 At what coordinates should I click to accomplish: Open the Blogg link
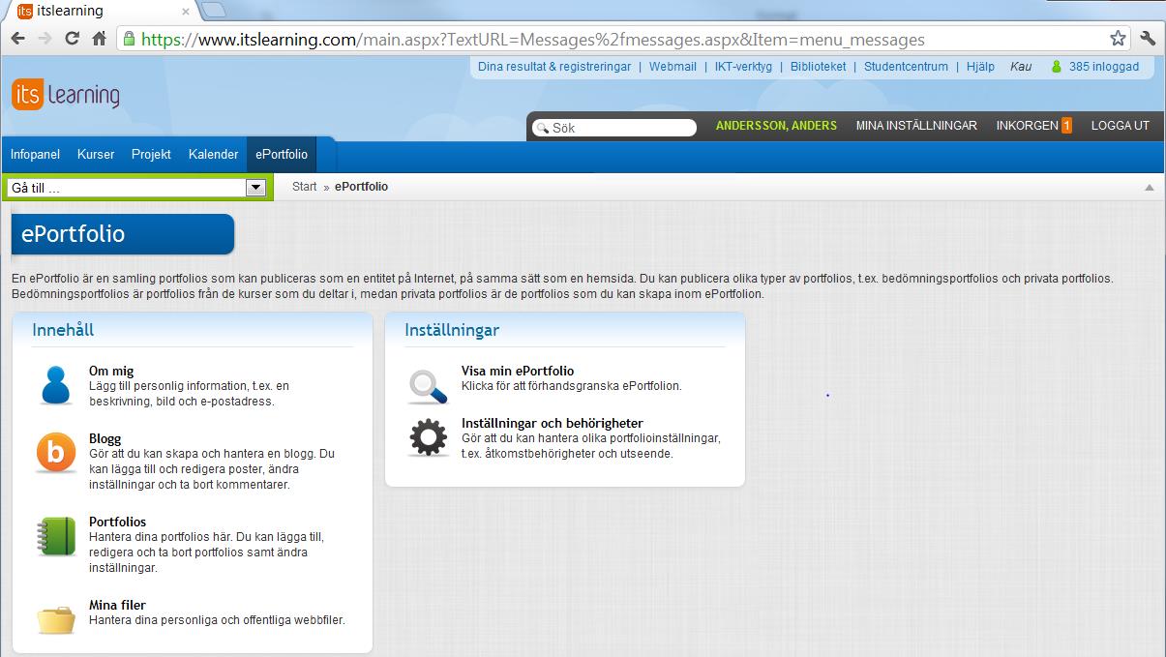click(105, 438)
